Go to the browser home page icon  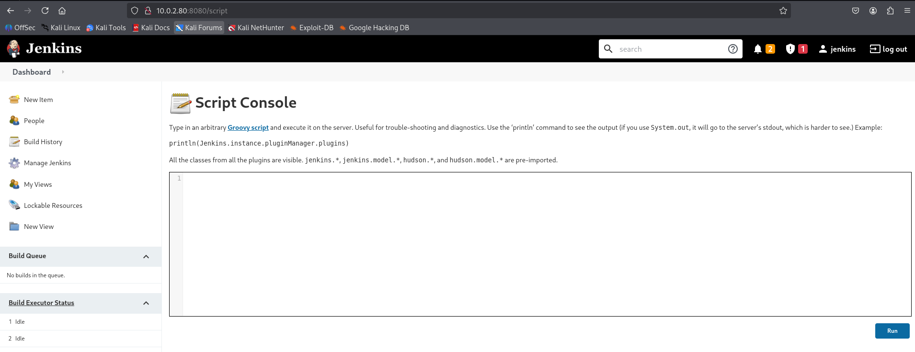point(62,11)
